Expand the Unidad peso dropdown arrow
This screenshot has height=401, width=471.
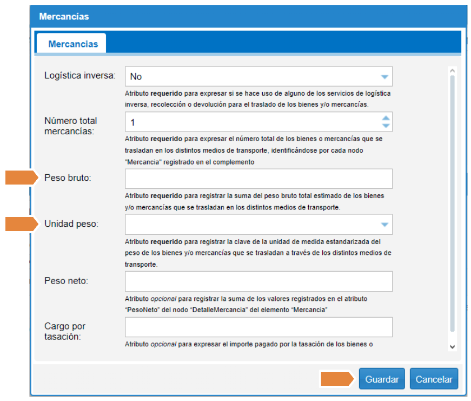click(384, 224)
